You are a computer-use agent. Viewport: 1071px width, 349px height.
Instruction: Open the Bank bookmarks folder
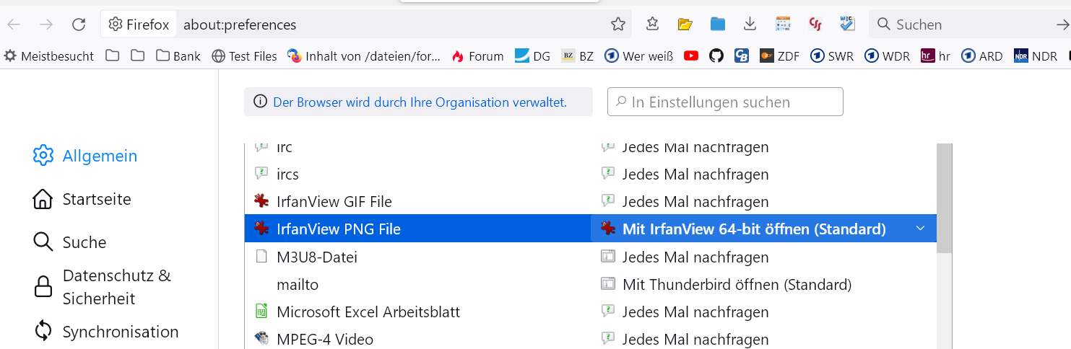point(178,56)
